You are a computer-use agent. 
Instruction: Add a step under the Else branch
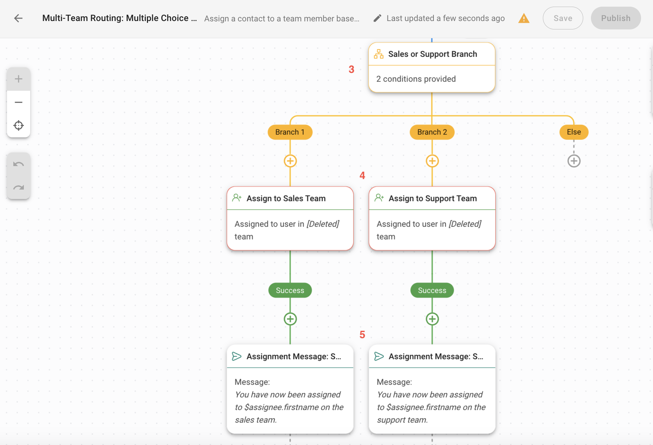[x=574, y=161]
